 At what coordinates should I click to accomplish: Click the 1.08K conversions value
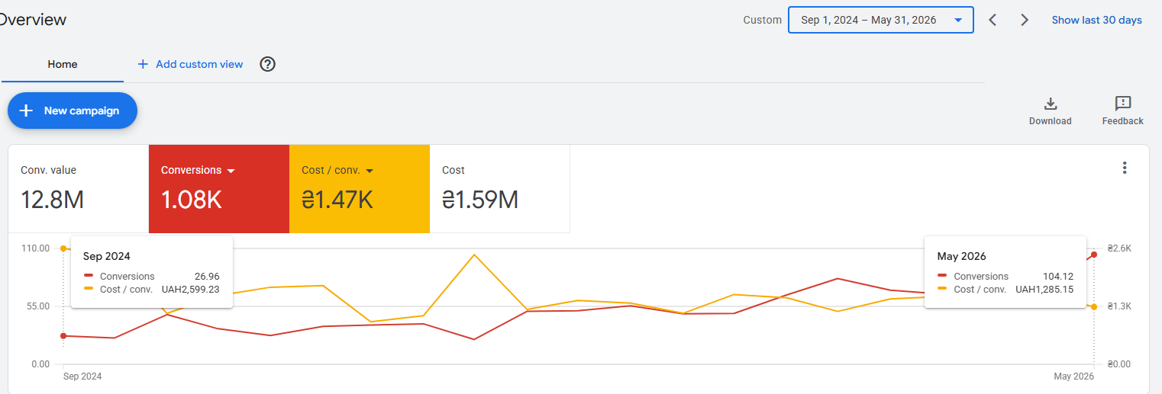192,200
